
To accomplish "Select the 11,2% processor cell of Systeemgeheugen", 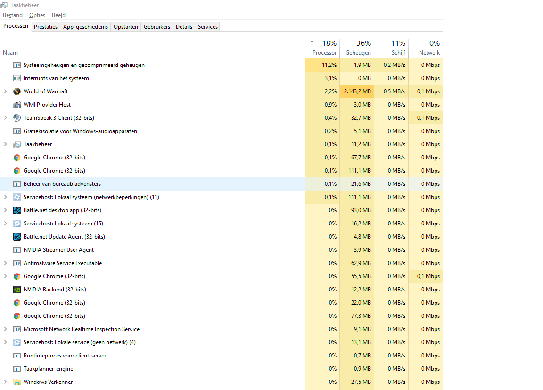I will pyautogui.click(x=323, y=65).
